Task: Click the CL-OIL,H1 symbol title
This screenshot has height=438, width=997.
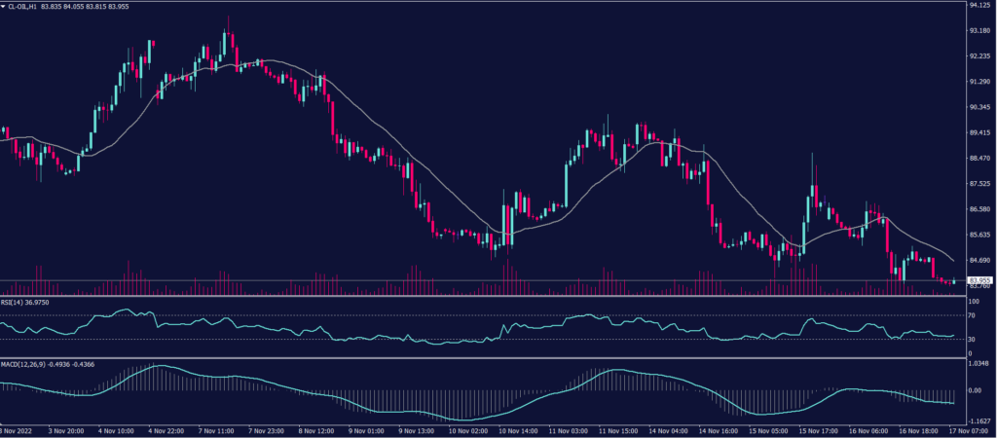Action: (28, 6)
